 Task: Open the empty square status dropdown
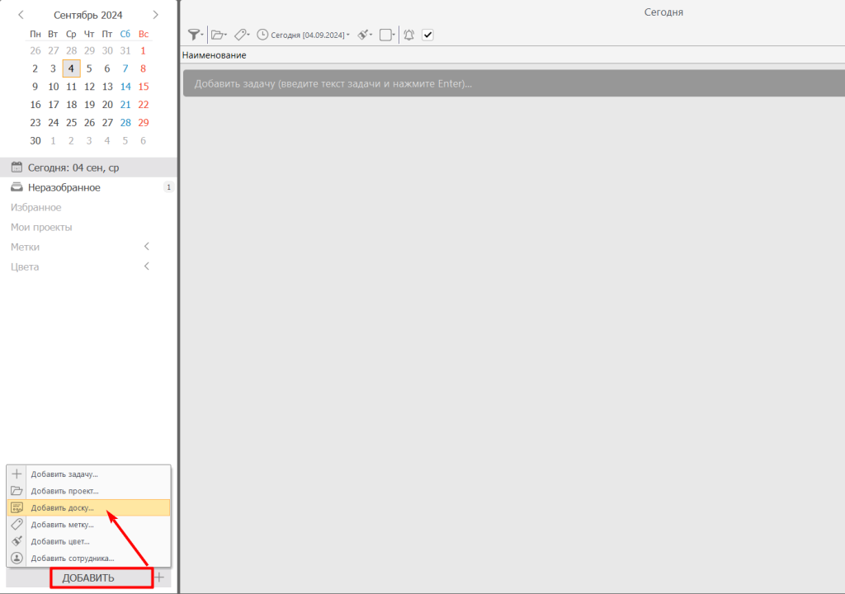coord(387,35)
